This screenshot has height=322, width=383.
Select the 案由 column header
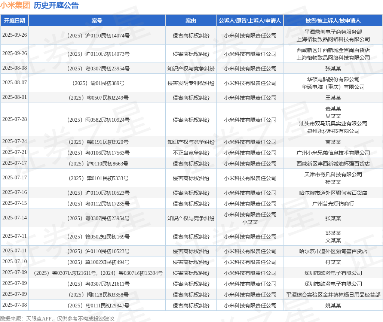tap(191, 21)
